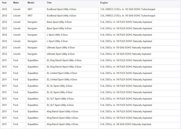Select engine cell of second Base Sport Utility row

tap(126, 29)
